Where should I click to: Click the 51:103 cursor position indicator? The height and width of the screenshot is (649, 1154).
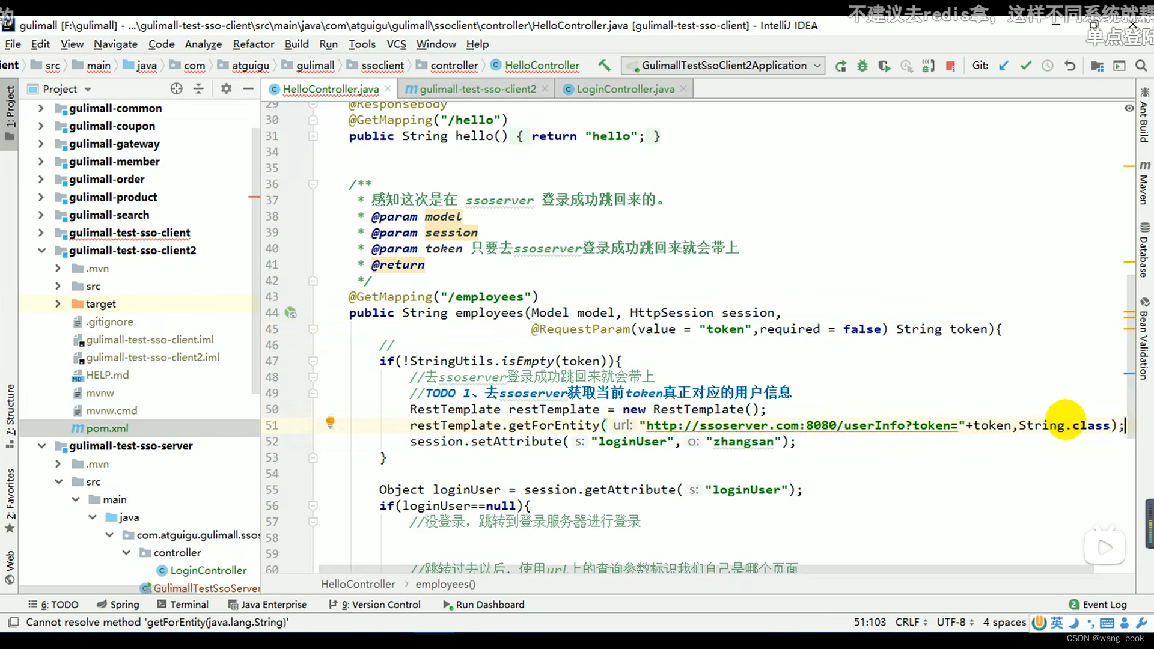point(870,623)
